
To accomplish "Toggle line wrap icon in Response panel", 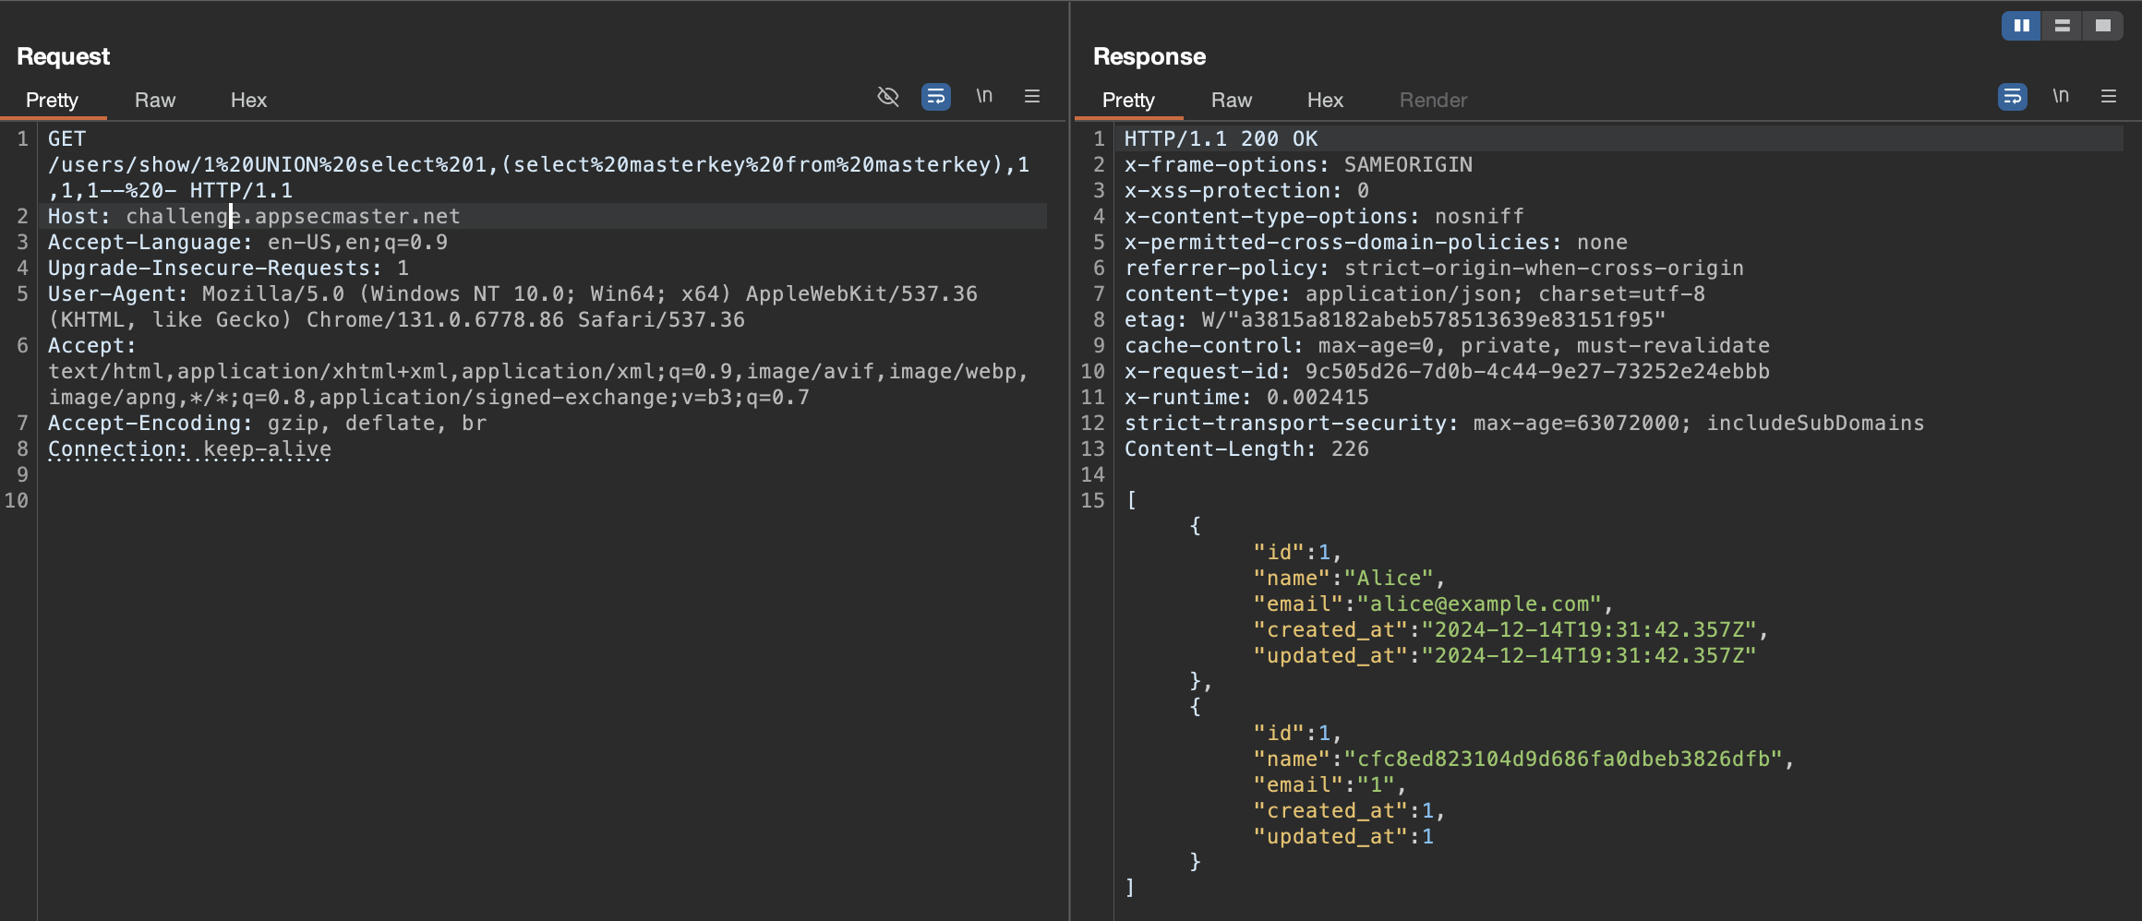I will click(x=2012, y=96).
